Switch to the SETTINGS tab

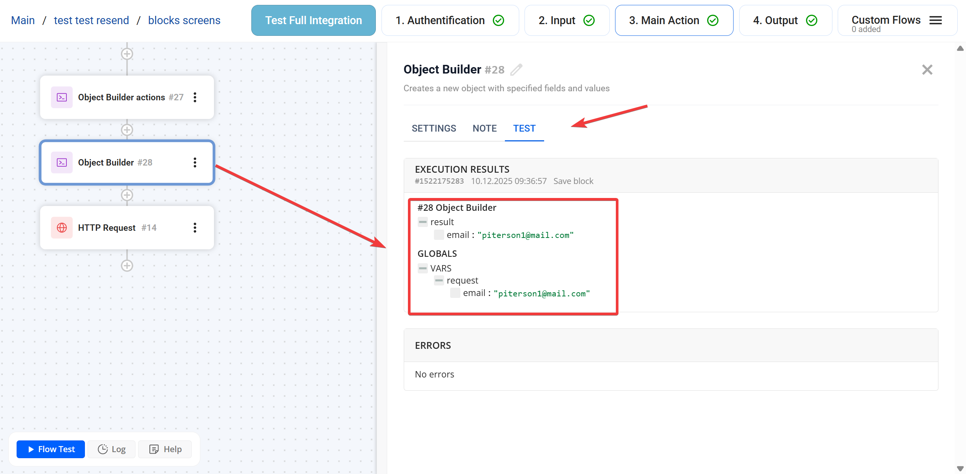tap(434, 129)
